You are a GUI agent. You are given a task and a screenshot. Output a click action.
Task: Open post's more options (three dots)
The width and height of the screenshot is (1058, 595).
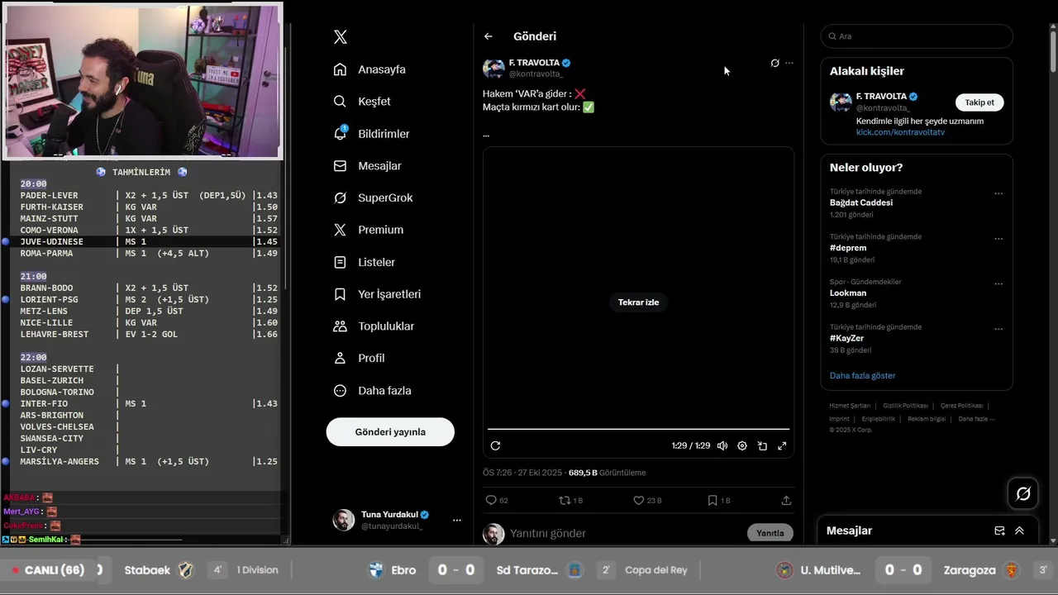click(x=789, y=63)
